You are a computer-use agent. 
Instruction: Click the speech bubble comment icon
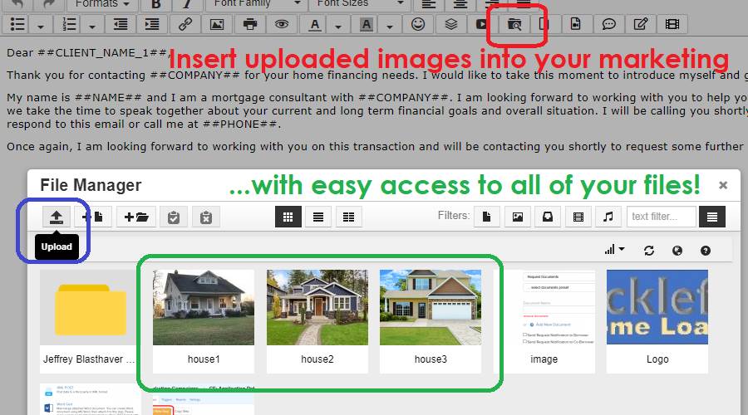(608, 24)
